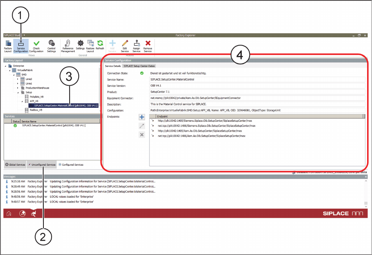Image resolution: width=372 pixels, height=255 pixels.
Task: Select net.tcp endpoint Asm.As.Oib port 1406
Action: pyautogui.click(x=202, y=136)
